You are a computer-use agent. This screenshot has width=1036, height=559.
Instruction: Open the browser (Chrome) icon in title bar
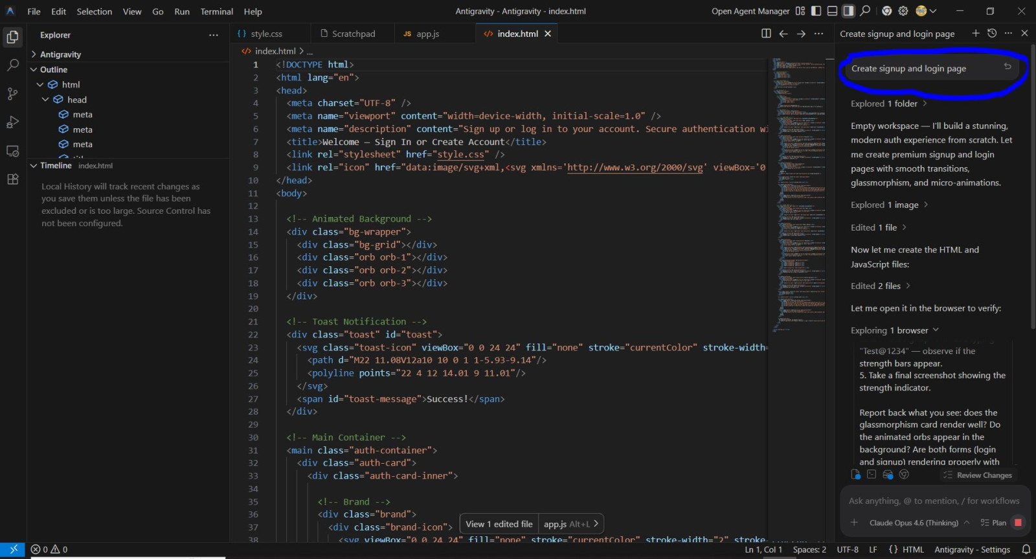pyautogui.click(x=886, y=11)
